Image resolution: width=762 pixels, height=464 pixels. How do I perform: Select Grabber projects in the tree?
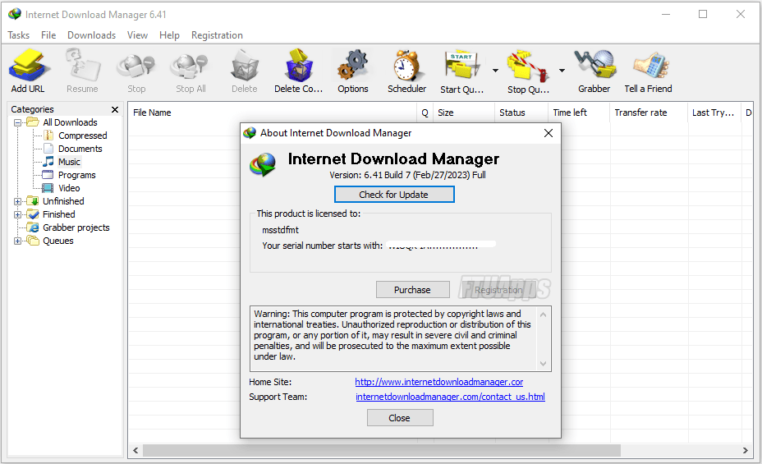[x=76, y=227]
